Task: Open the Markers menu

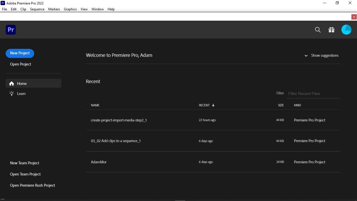Action: 54,9
